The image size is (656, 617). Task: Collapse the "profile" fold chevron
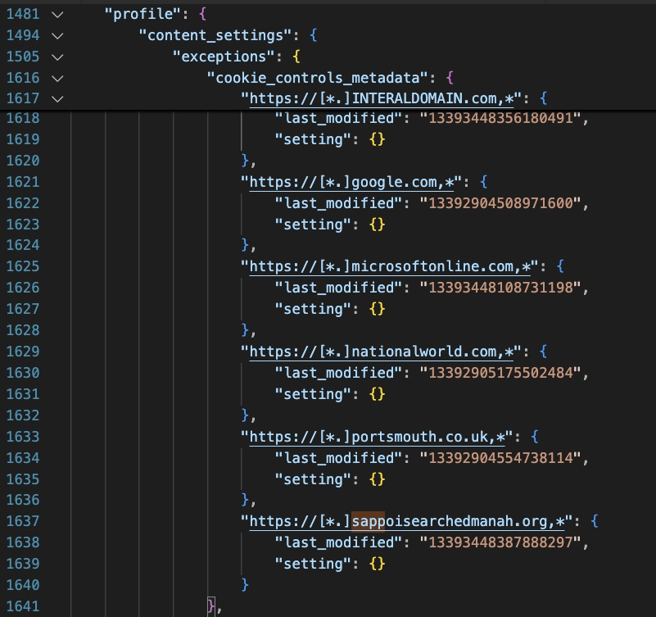57,15
